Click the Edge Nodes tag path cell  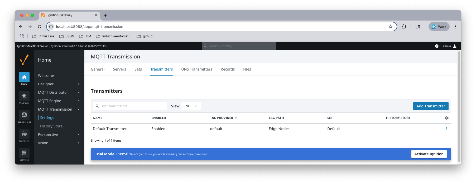point(279,129)
